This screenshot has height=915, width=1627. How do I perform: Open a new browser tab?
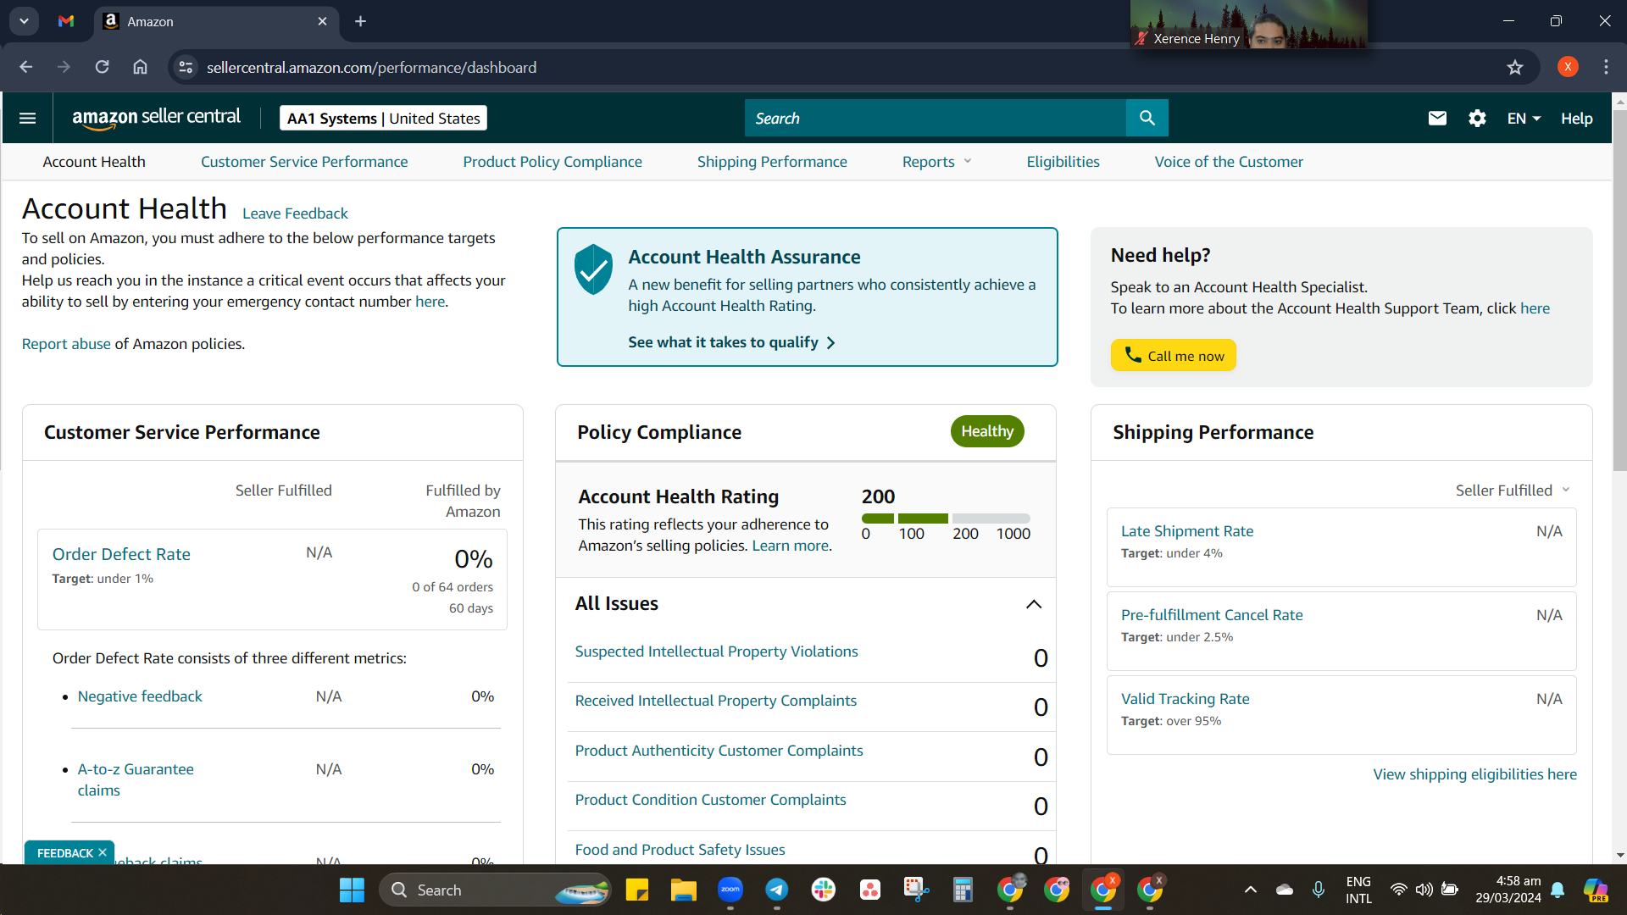(360, 21)
